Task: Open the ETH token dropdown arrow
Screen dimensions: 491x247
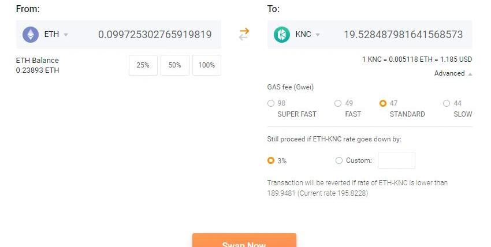Action: [66, 35]
